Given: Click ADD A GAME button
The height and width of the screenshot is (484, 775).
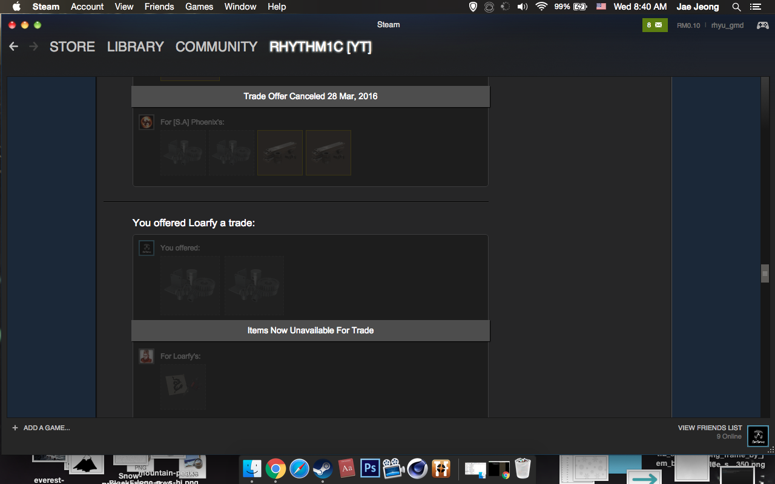Looking at the screenshot, I should [x=41, y=428].
